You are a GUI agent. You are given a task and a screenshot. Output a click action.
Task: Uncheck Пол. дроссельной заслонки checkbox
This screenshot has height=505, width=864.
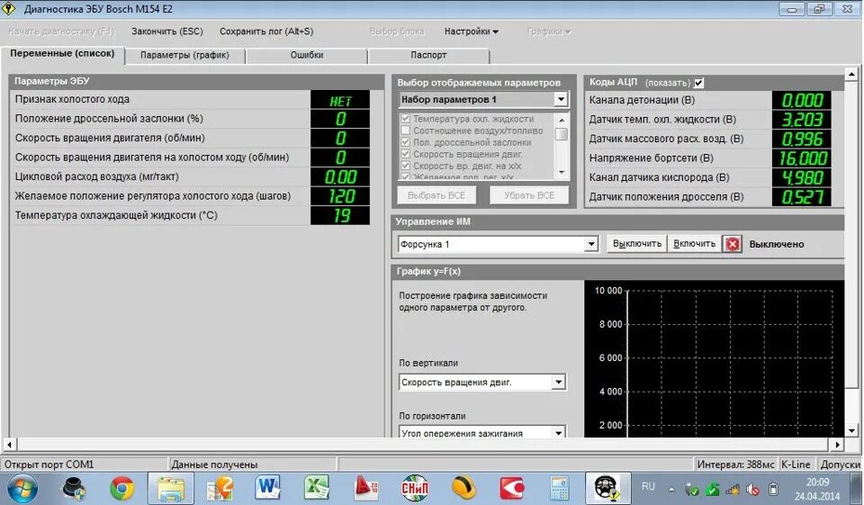(x=406, y=142)
